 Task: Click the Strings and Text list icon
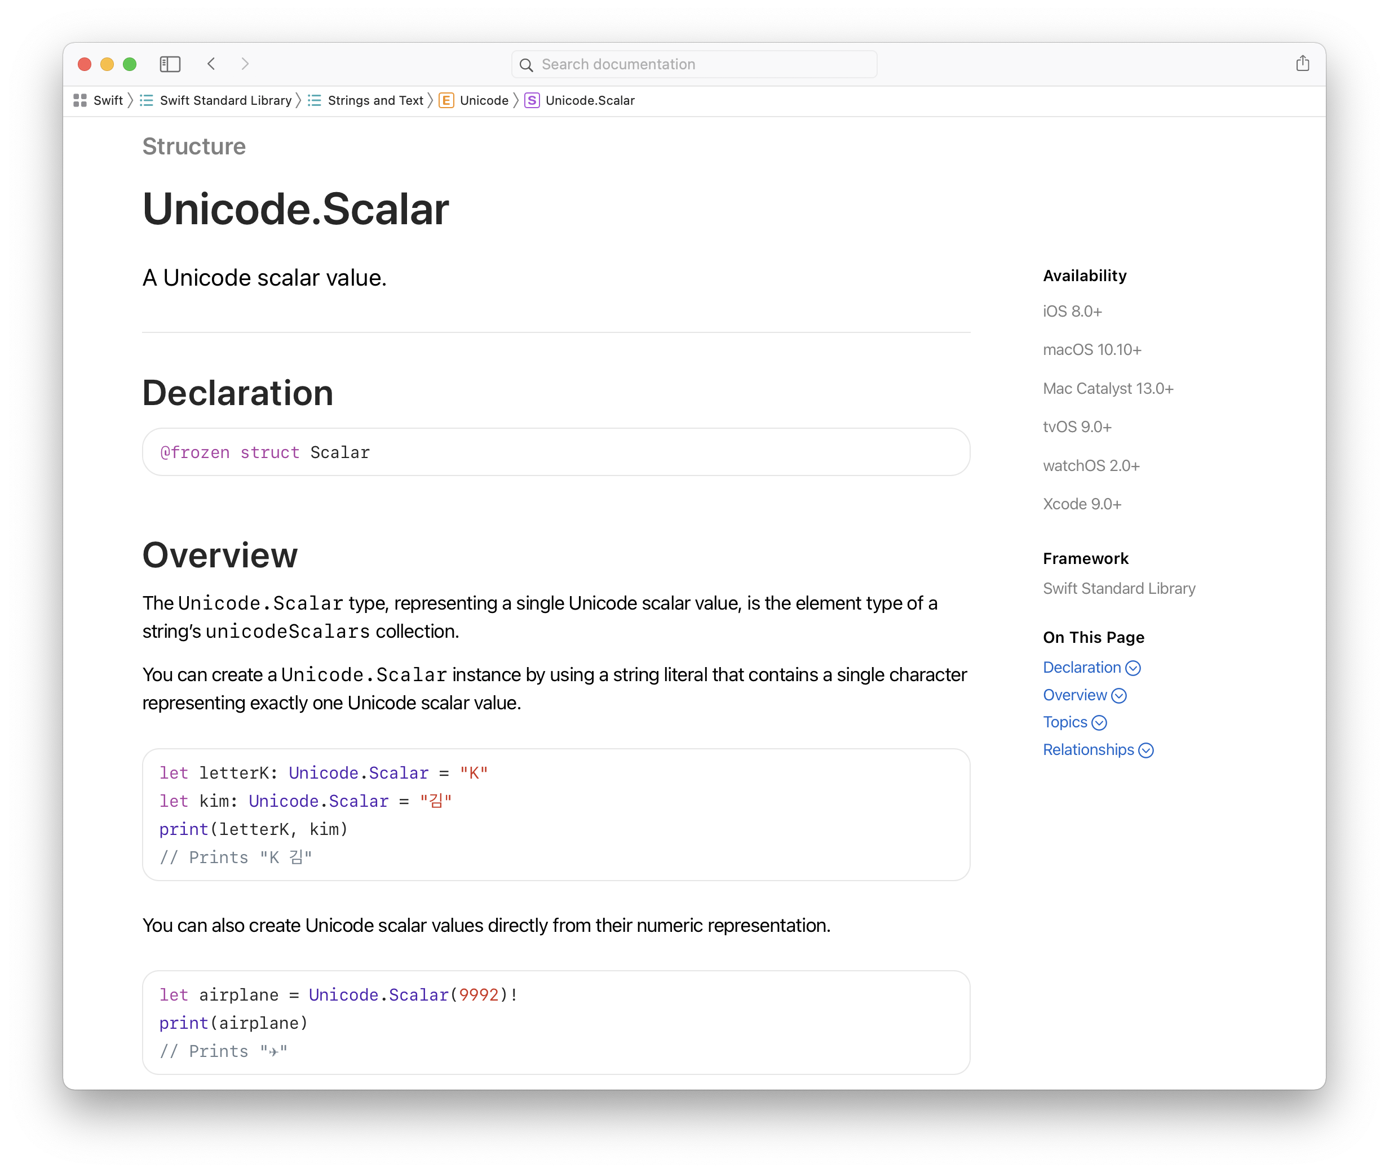[x=315, y=100]
